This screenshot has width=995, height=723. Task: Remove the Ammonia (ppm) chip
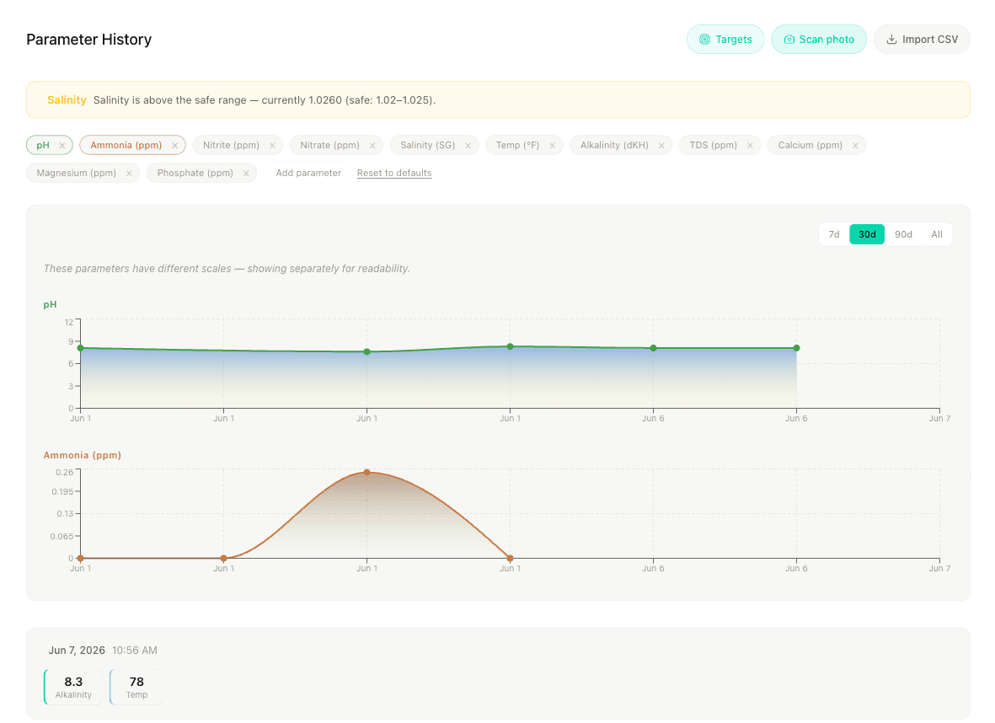(175, 146)
